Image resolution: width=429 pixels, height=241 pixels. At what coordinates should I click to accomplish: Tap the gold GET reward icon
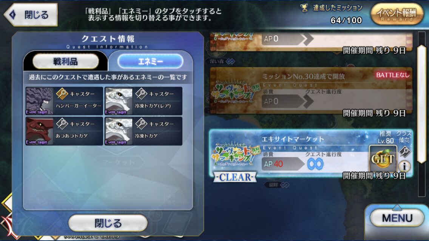point(383,159)
